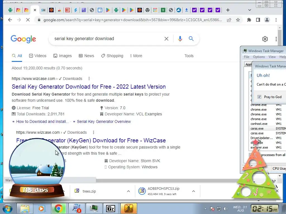Open the trees.zip download item

click(x=89, y=191)
